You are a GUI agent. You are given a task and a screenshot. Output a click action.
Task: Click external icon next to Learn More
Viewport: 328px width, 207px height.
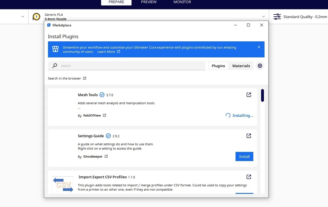[118, 51]
